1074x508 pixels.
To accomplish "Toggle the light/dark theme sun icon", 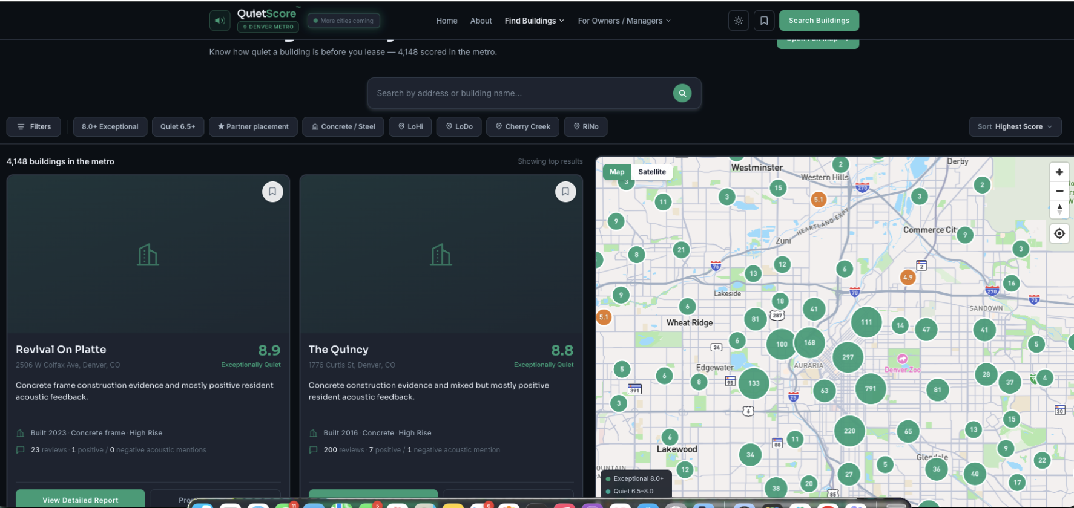I will [x=739, y=21].
